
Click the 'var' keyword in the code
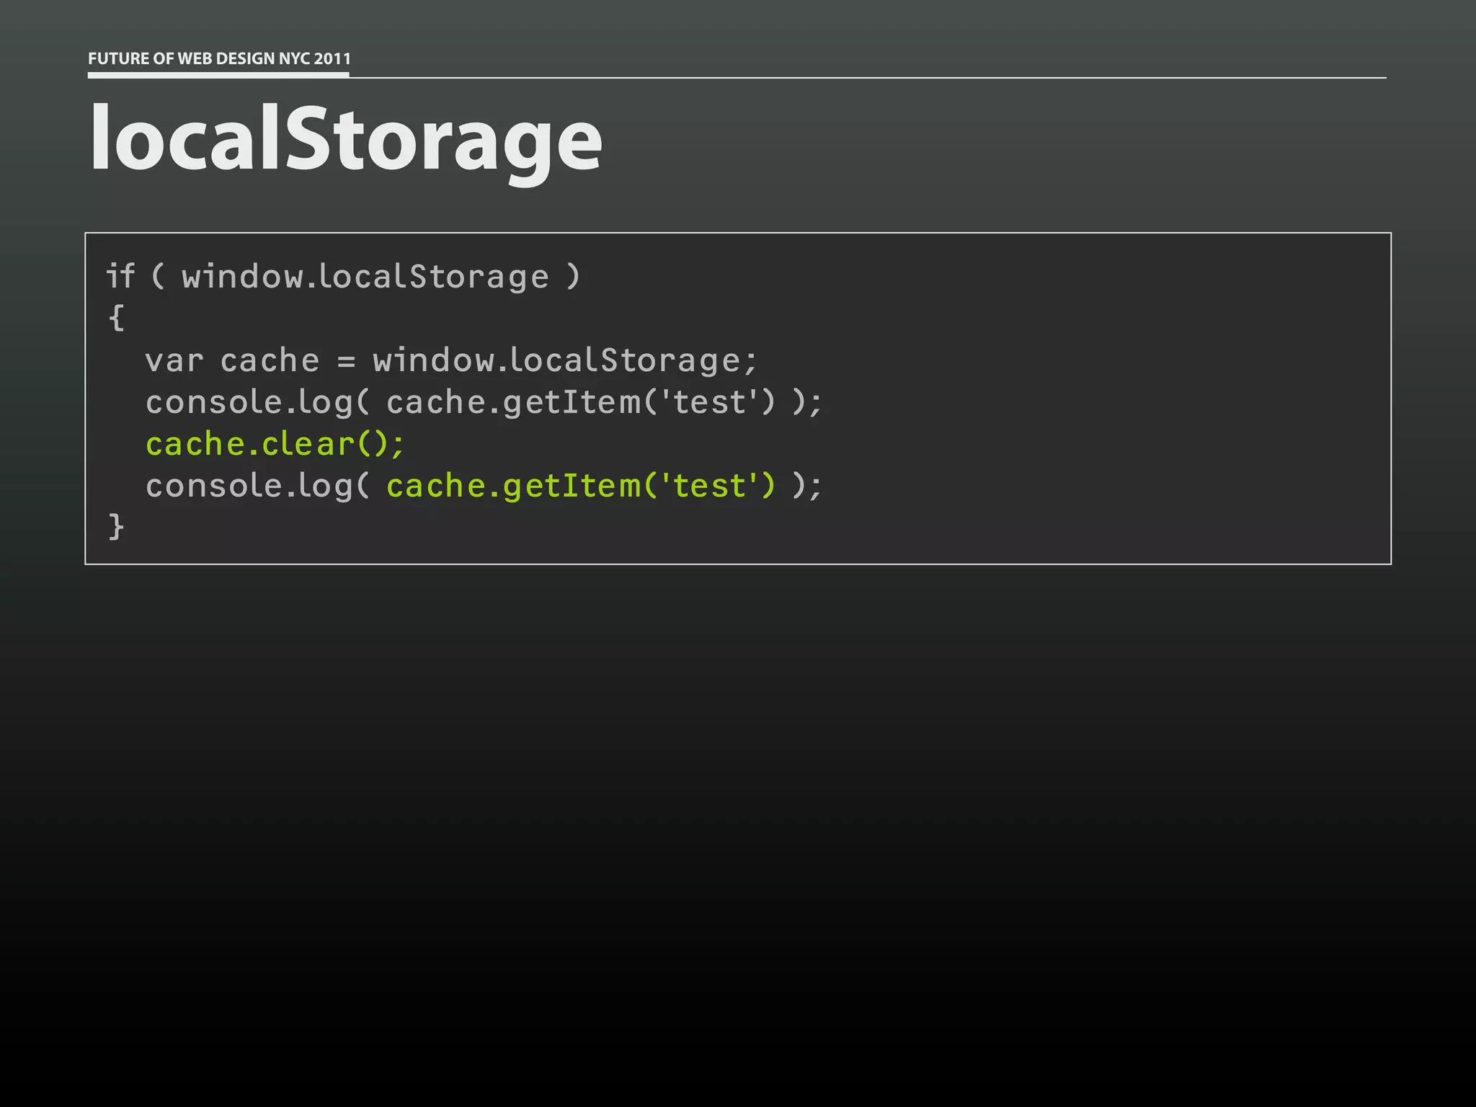(174, 360)
